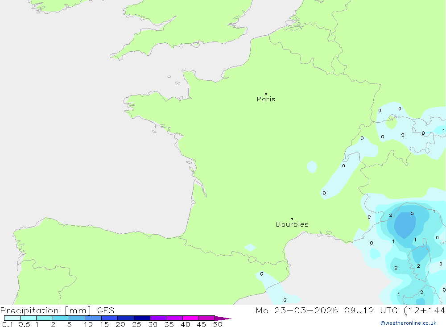Pick the 20–25 mm dark blue swatch

coord(125,318)
